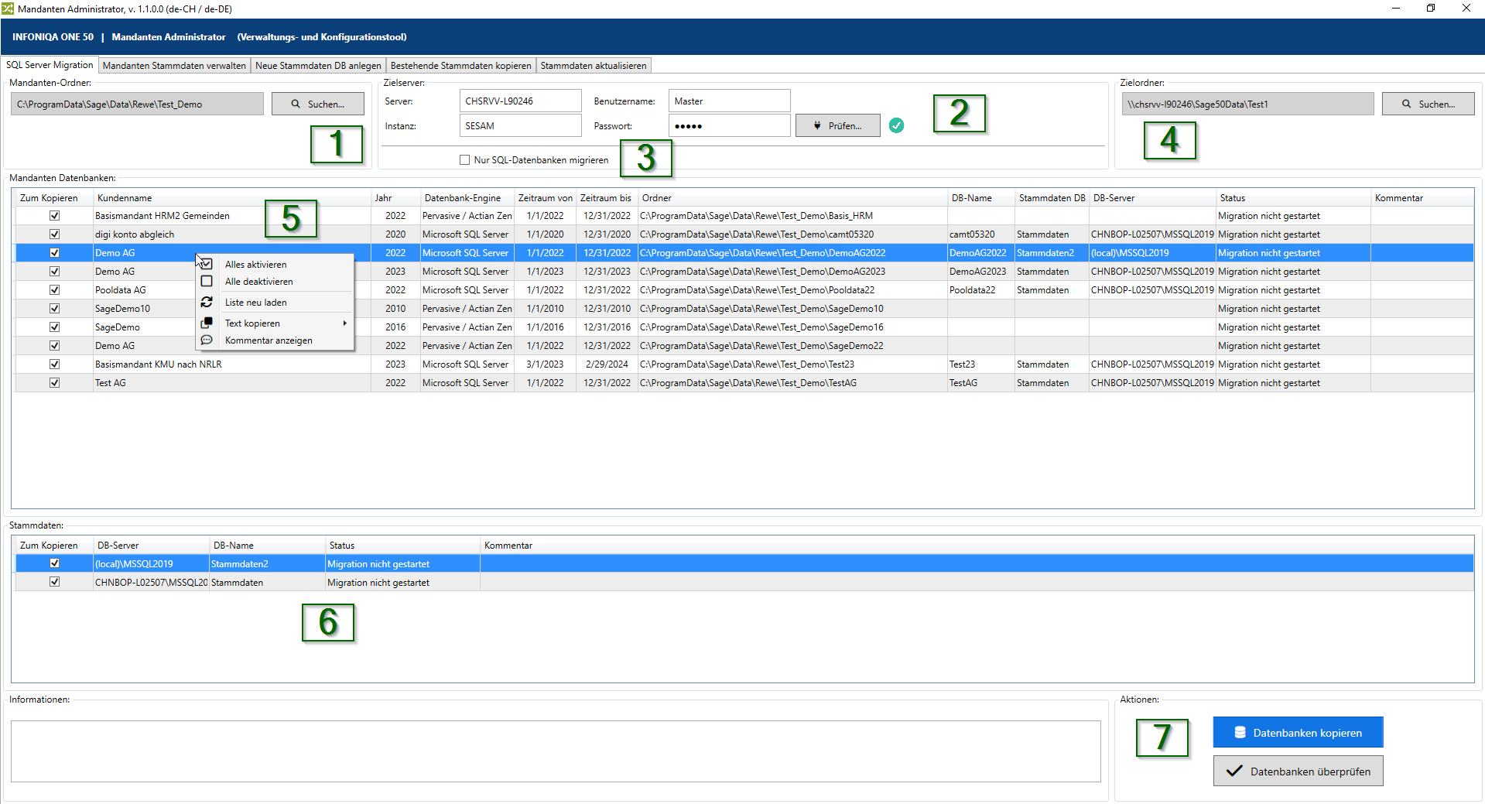The height and width of the screenshot is (804, 1485).
Task: Click the Mandanten Status column header
Action: click(x=1293, y=198)
